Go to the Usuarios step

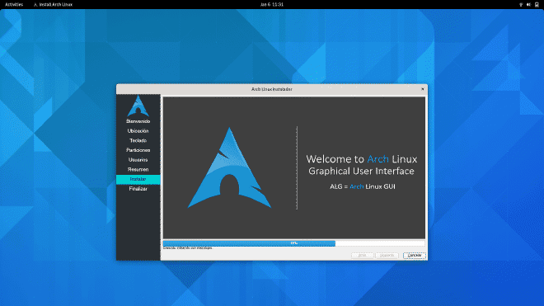(138, 160)
